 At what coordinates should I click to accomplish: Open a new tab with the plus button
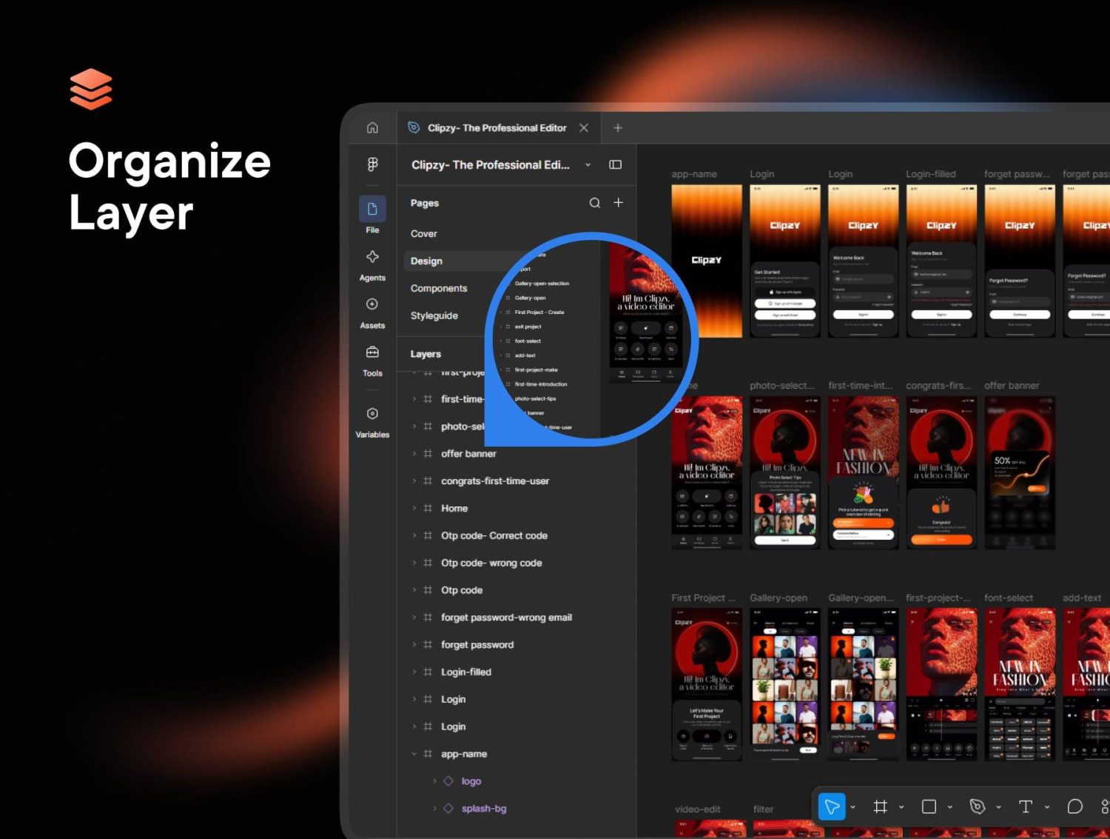coord(618,128)
